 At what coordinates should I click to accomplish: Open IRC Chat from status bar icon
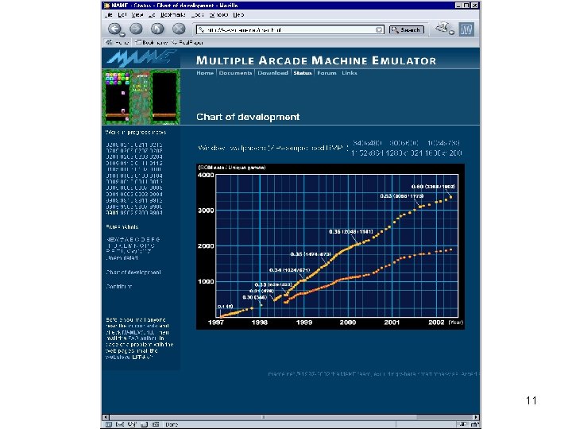pos(156,424)
